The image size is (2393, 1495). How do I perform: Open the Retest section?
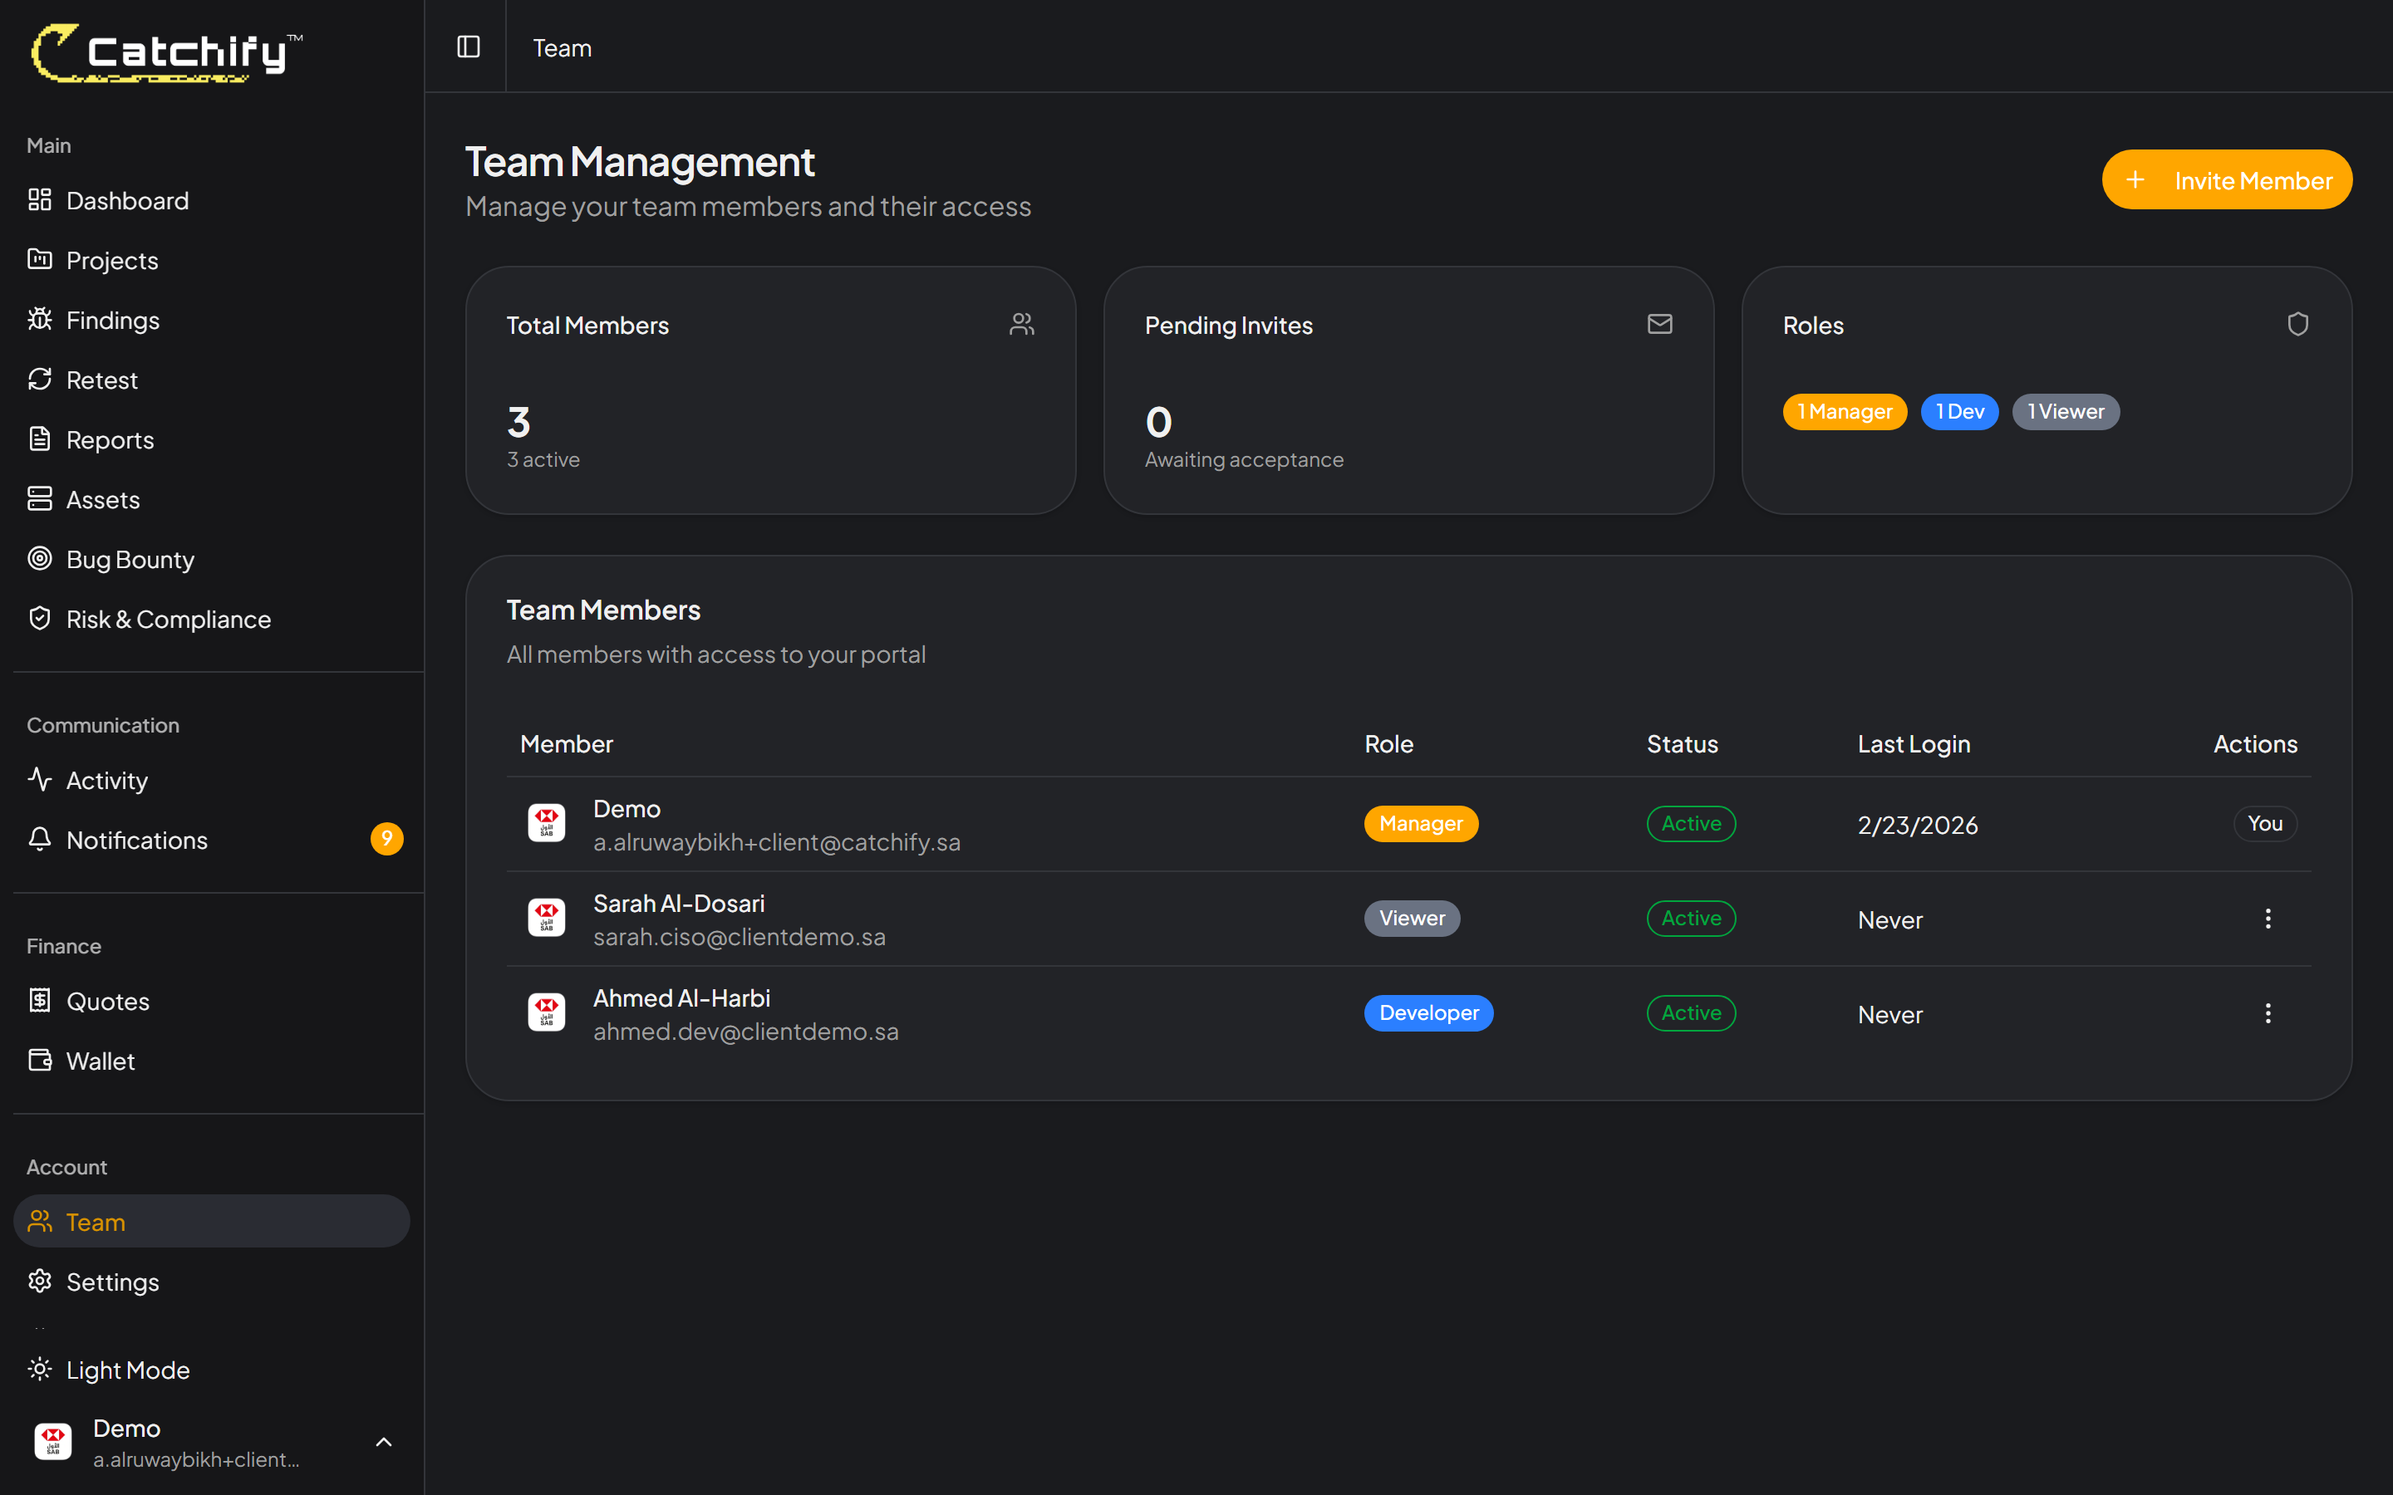pos(102,380)
